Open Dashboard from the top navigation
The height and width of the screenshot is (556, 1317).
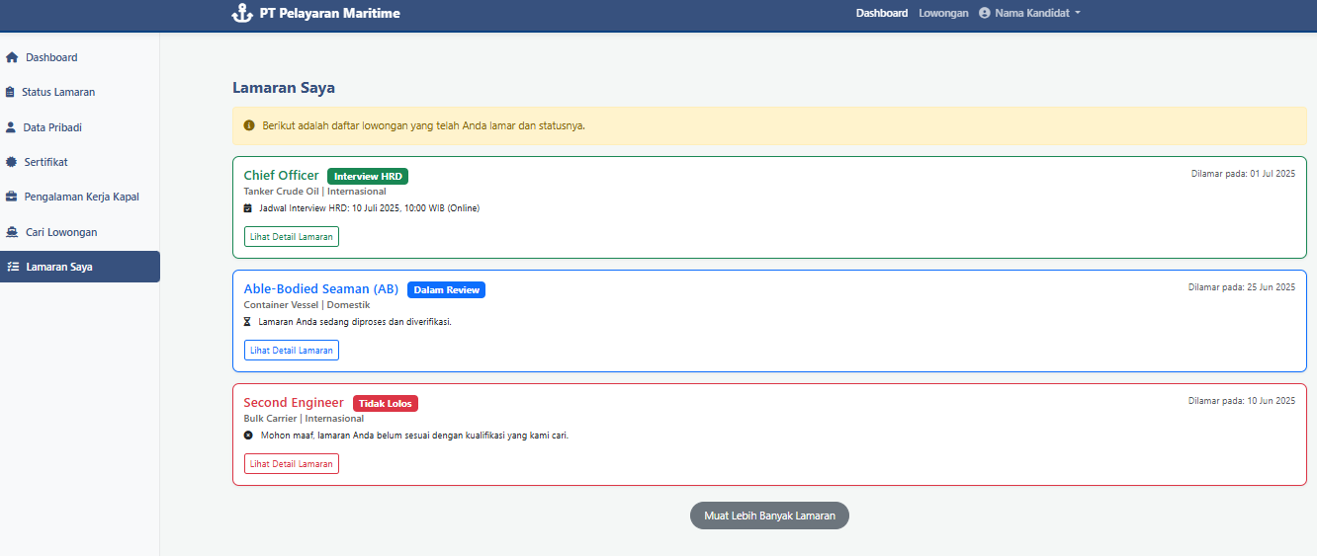pos(881,14)
